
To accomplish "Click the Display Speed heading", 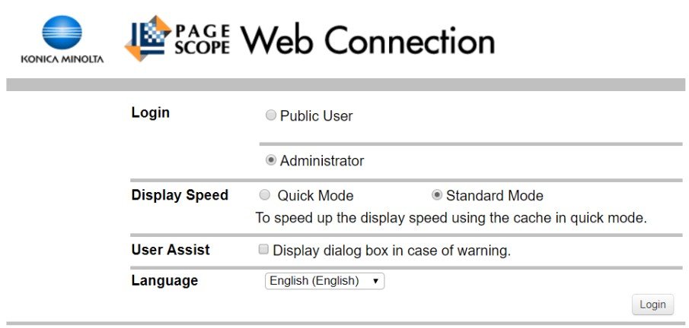I will (x=180, y=195).
